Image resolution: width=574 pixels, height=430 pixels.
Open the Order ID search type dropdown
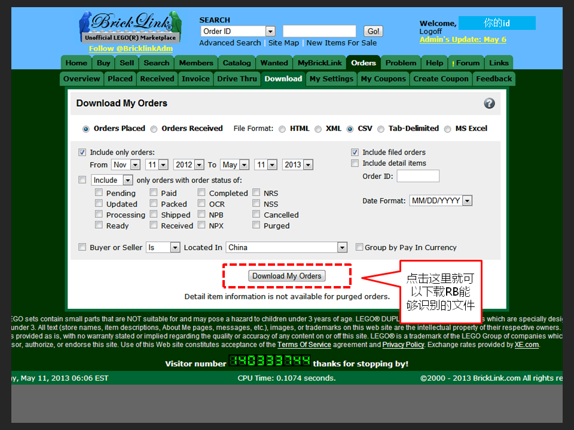(x=238, y=32)
